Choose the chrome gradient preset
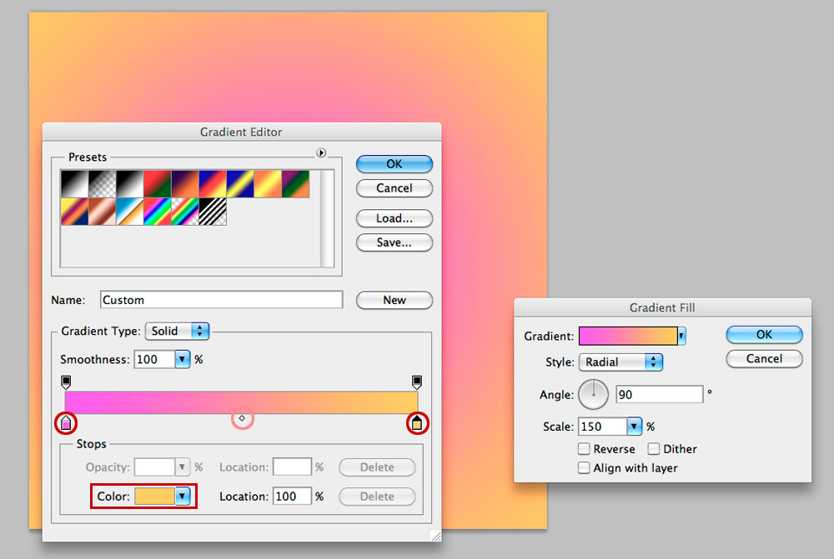This screenshot has height=559, width=834. click(130, 212)
